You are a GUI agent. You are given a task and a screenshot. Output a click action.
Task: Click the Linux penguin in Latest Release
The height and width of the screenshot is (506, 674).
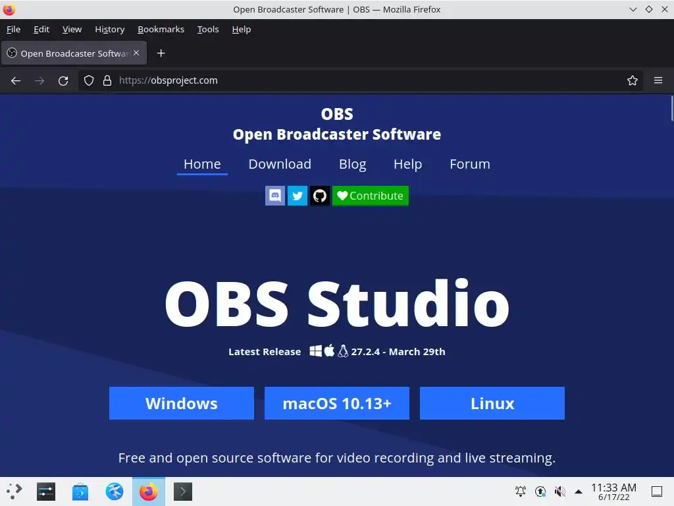(343, 351)
